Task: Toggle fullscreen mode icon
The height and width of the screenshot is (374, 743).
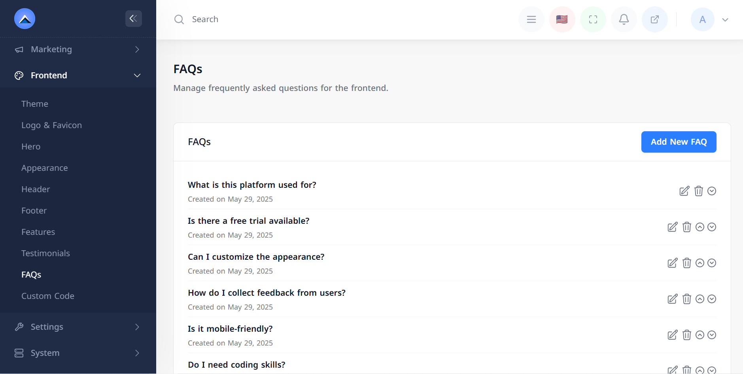Action: click(x=593, y=19)
